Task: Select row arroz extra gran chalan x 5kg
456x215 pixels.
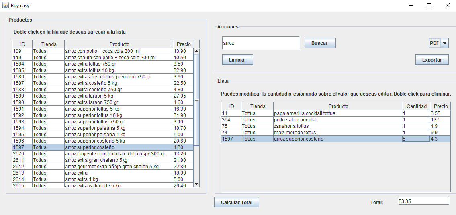Action: 103,160
